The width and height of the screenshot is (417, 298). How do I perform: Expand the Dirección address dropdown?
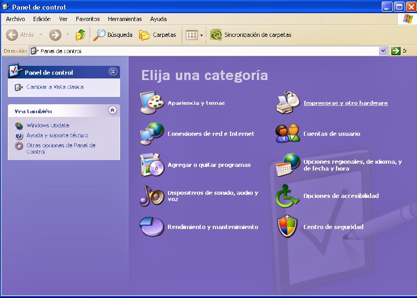tap(383, 51)
